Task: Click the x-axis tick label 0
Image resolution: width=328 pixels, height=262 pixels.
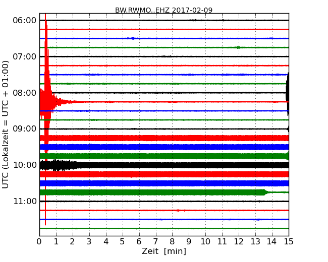Action: click(x=39, y=242)
